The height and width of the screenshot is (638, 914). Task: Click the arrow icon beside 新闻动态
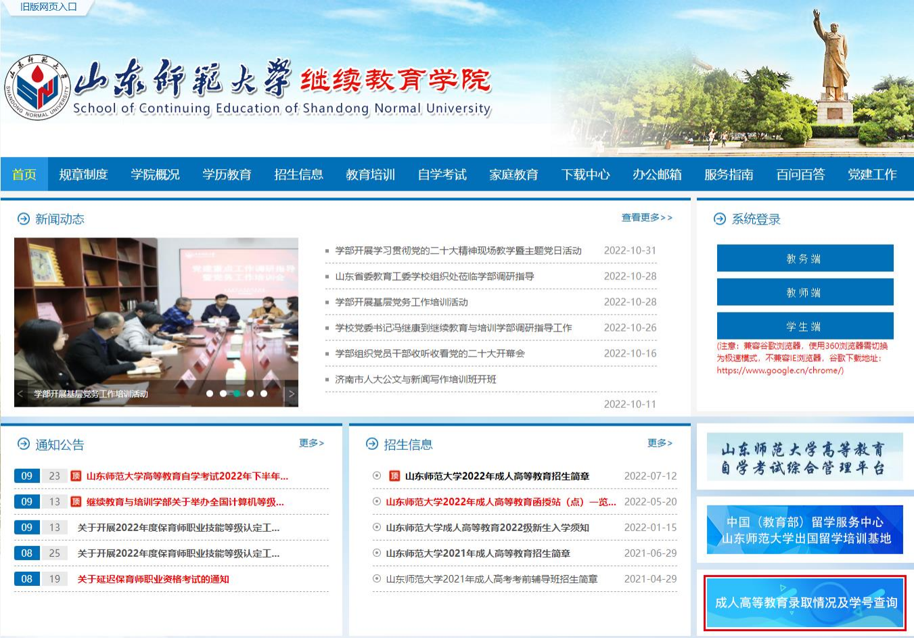coord(24,219)
